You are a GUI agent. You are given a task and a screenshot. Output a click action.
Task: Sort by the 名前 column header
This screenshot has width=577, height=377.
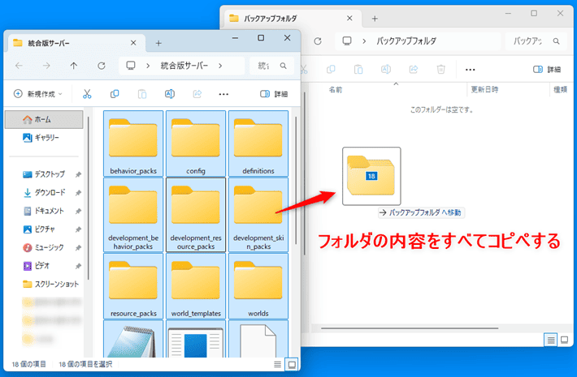coord(336,90)
